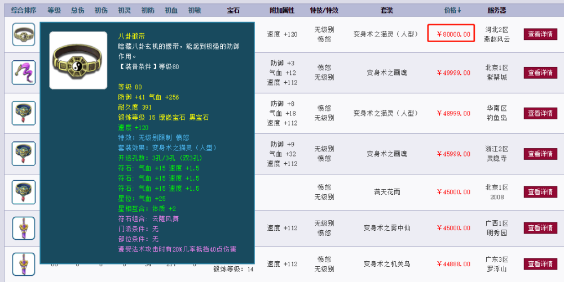The width and height of the screenshot is (564, 282).
Task: Sort by 总伤 column header
Action: (77, 10)
